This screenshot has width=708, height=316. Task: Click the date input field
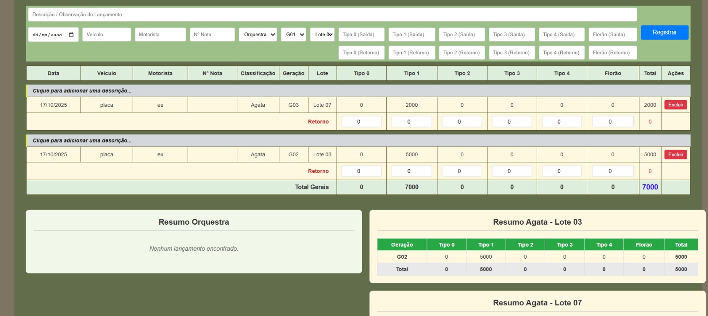(x=53, y=34)
